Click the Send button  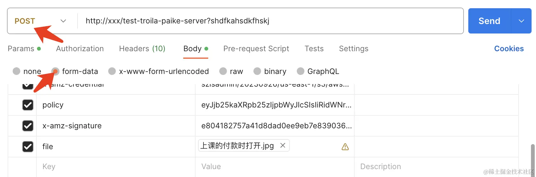(489, 21)
